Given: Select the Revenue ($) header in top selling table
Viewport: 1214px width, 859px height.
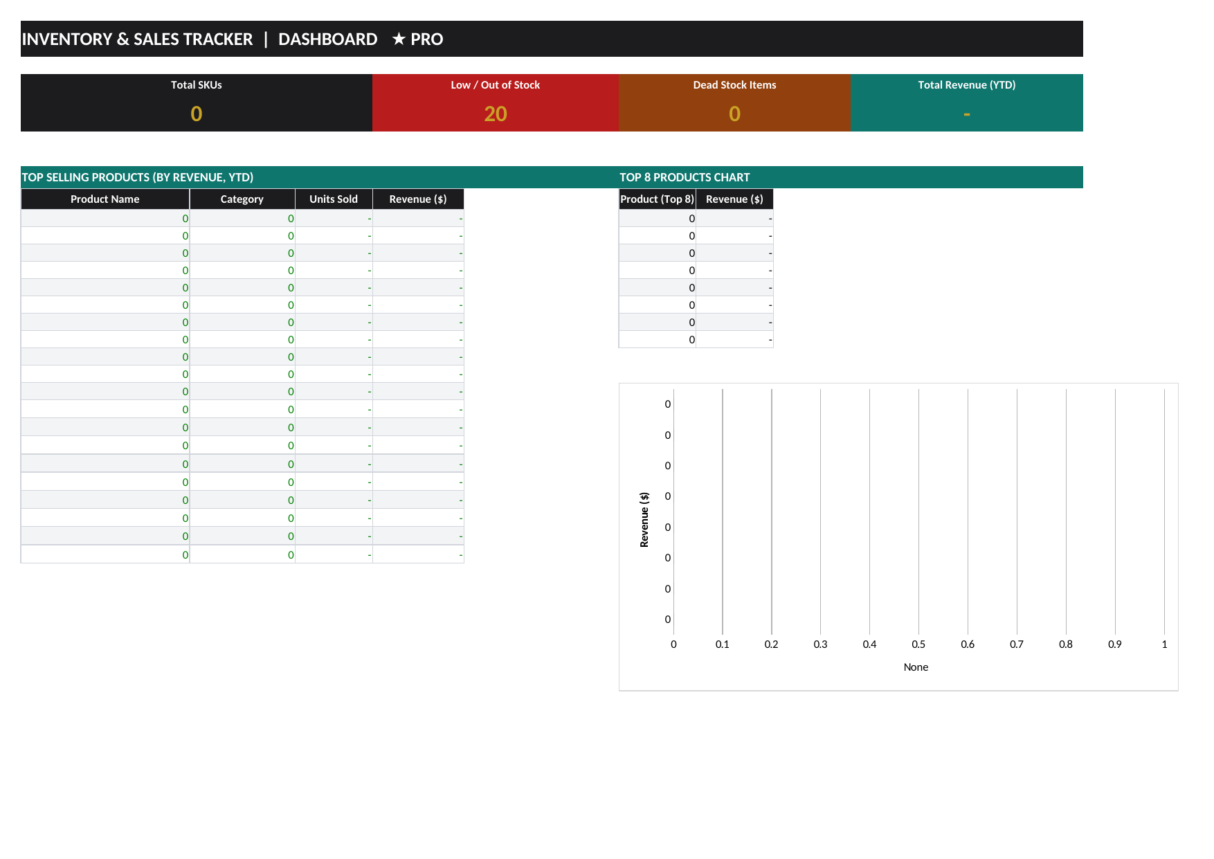Looking at the screenshot, I should pyautogui.click(x=418, y=199).
